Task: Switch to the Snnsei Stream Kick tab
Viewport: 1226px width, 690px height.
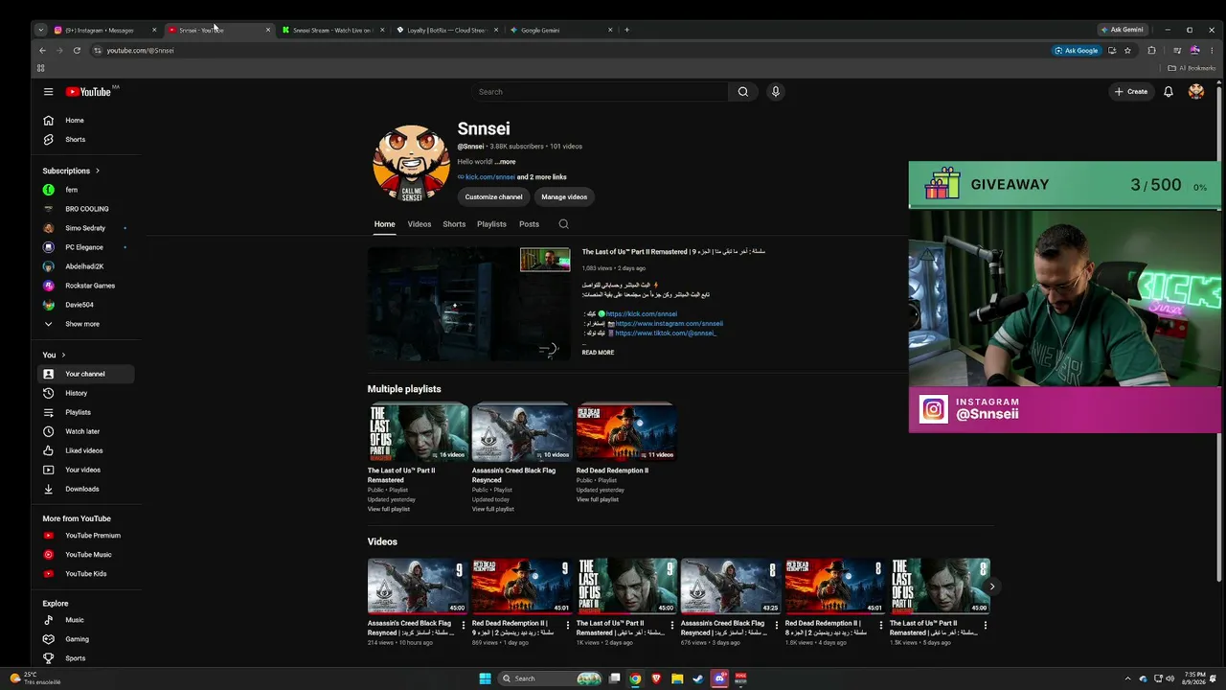Action: 332,30
